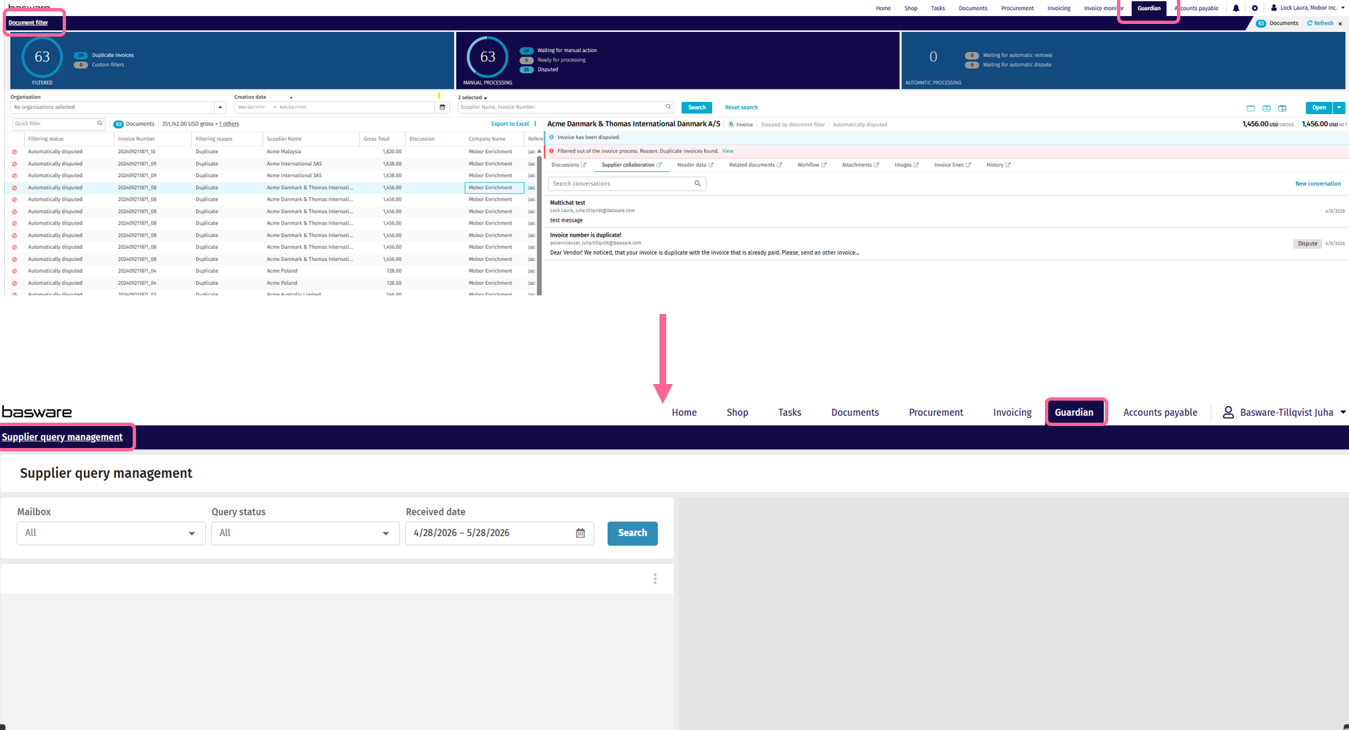Screen dimensions: 1349x730
Task: Click Search button in Supplier query management
Action: click(632, 533)
